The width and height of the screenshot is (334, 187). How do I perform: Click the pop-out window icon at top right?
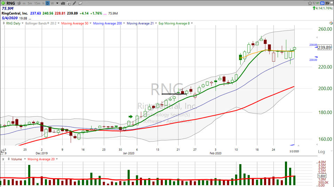pyautogui.click(x=332, y=3)
